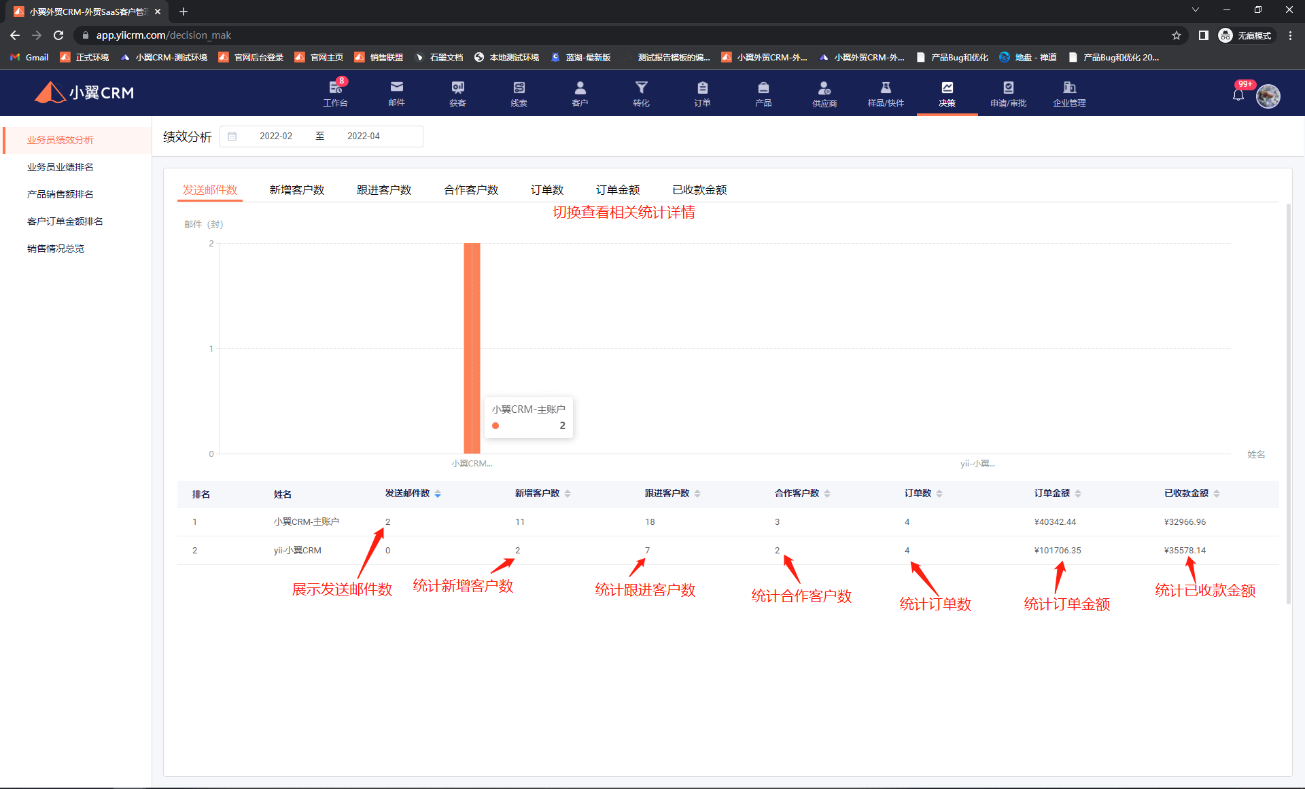This screenshot has width=1305, height=789.
Task: Switch to the 订单数 tab
Action: pos(547,190)
